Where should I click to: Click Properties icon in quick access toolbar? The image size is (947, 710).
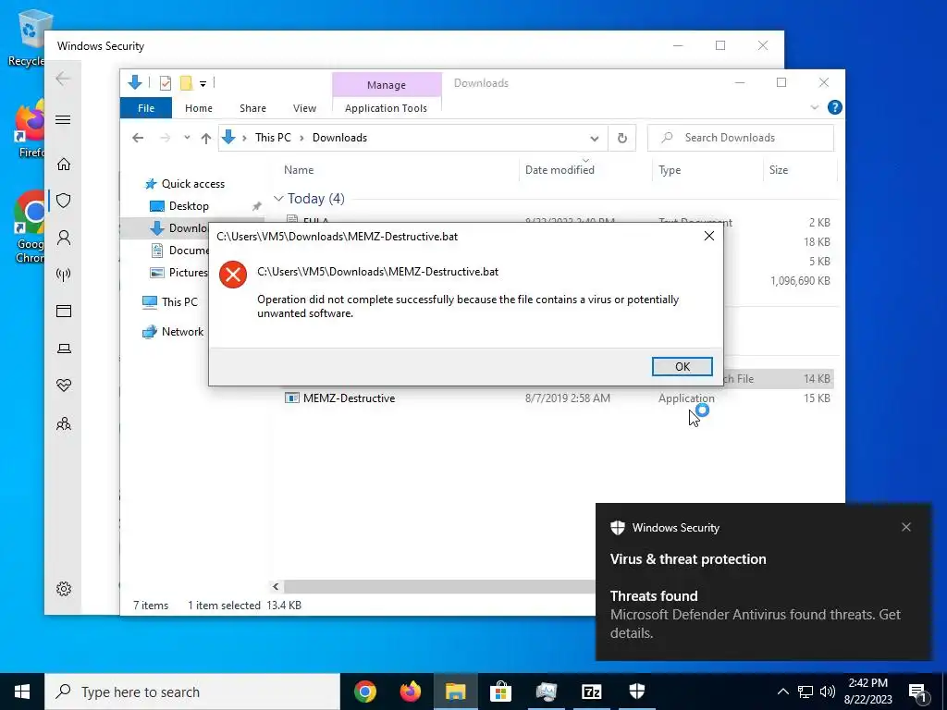[x=165, y=82]
